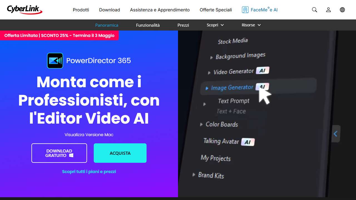This screenshot has height=200, width=356.
Task: Click the PowerDirector 365 app icon
Action: 55,61
